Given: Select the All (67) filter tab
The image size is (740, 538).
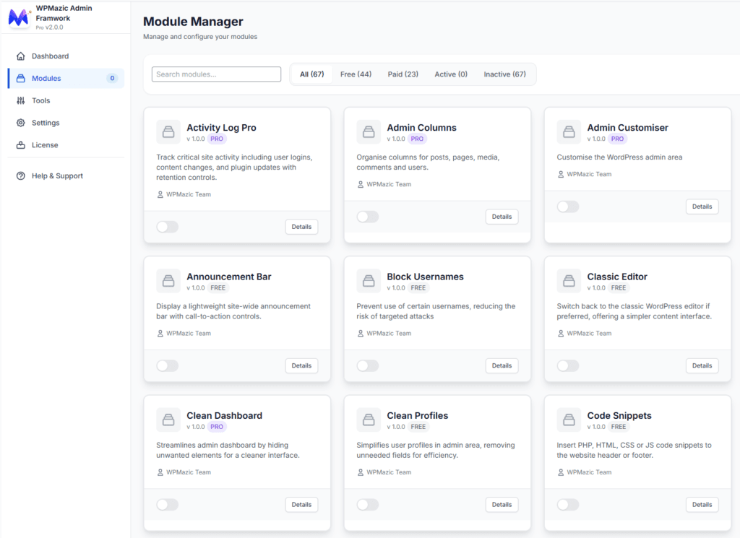Looking at the screenshot, I should [312, 74].
